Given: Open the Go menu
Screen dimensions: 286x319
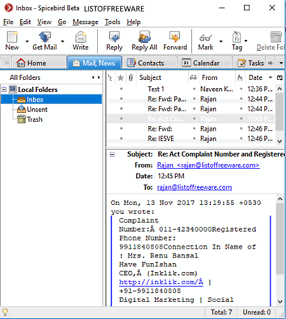Looking at the screenshot, I should pos(62,22).
